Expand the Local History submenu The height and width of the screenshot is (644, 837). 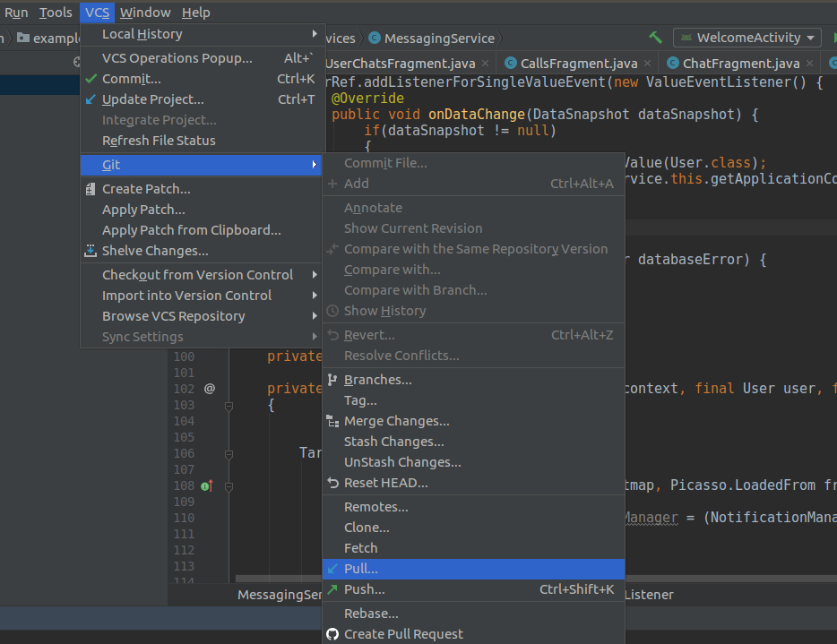143,33
